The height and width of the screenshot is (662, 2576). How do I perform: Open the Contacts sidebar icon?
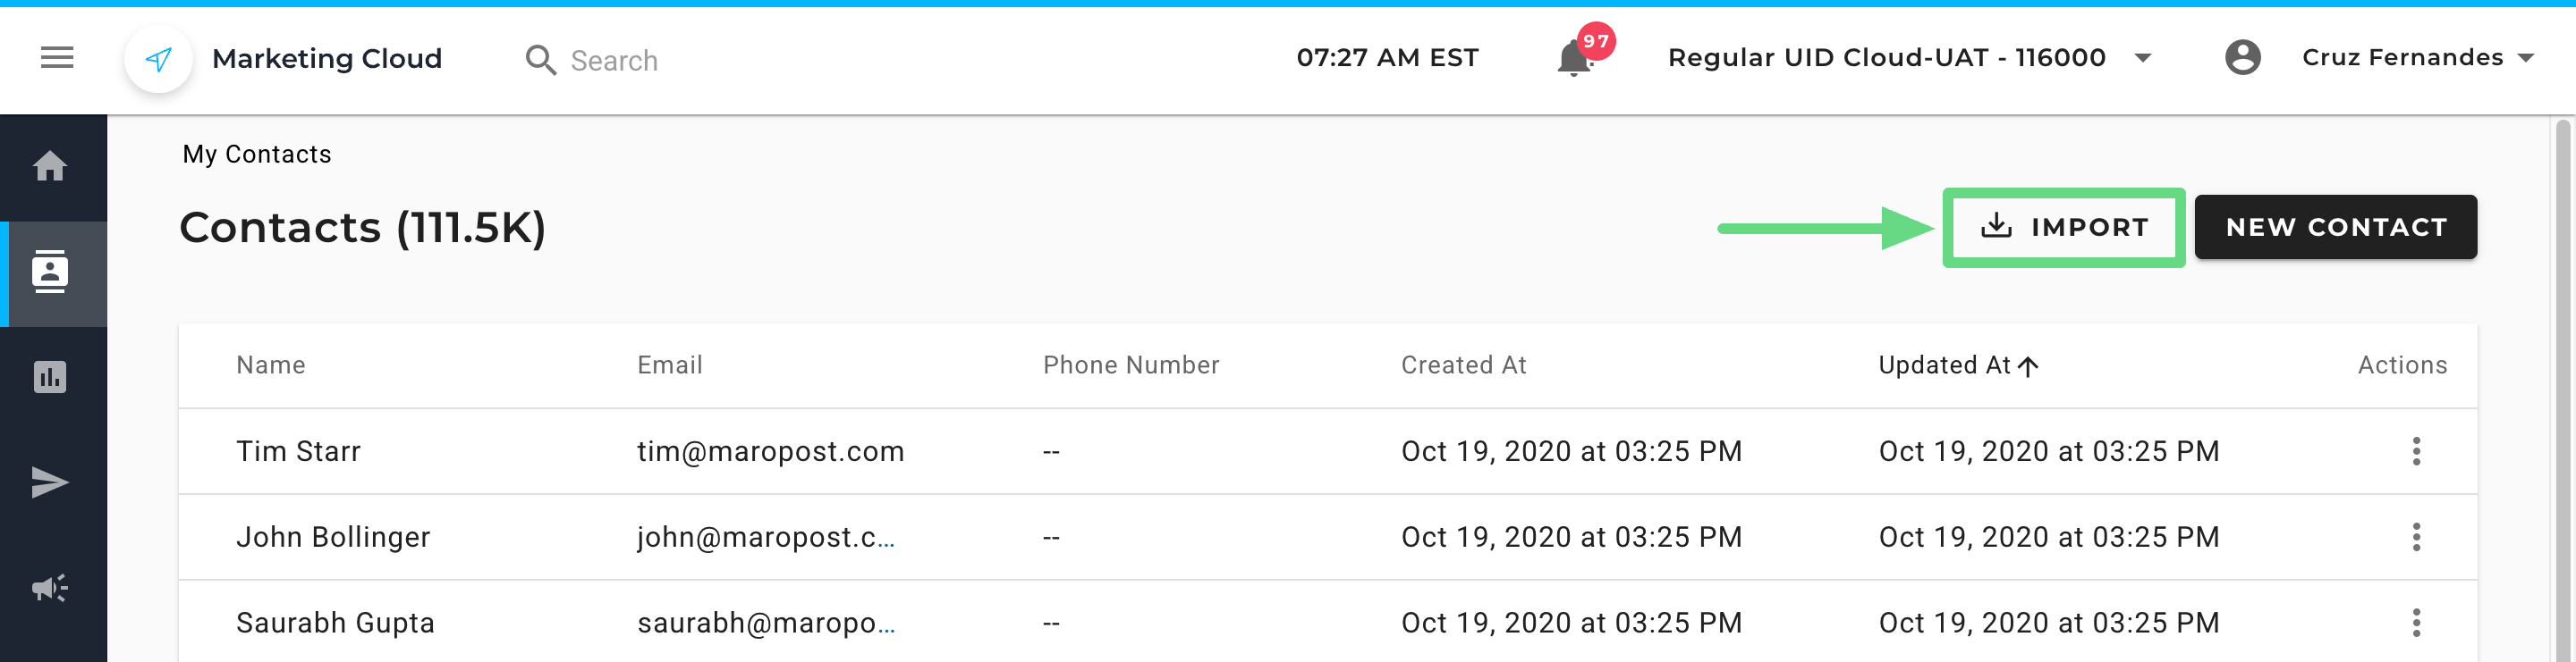point(50,272)
